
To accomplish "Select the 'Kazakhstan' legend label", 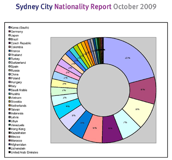I will (18, 133).
